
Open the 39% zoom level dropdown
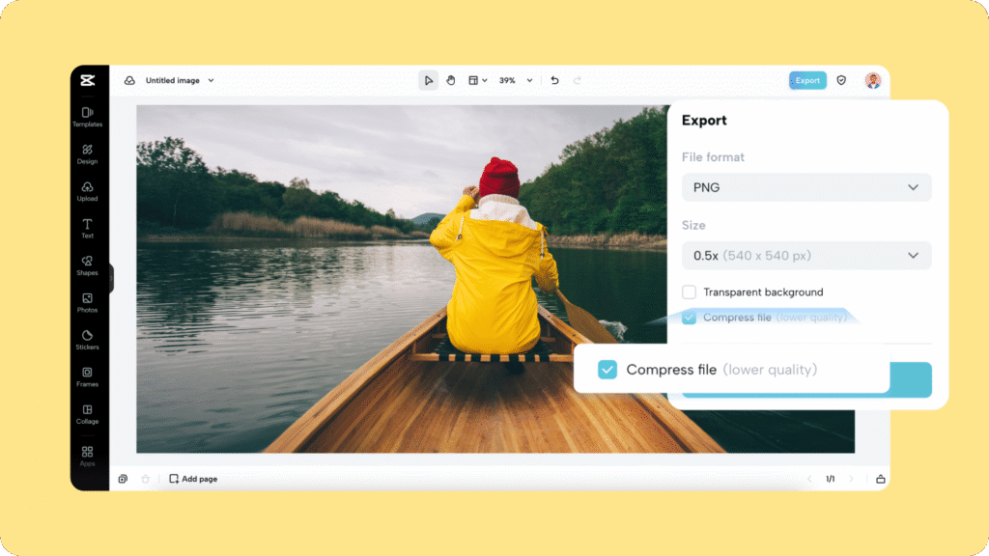516,80
